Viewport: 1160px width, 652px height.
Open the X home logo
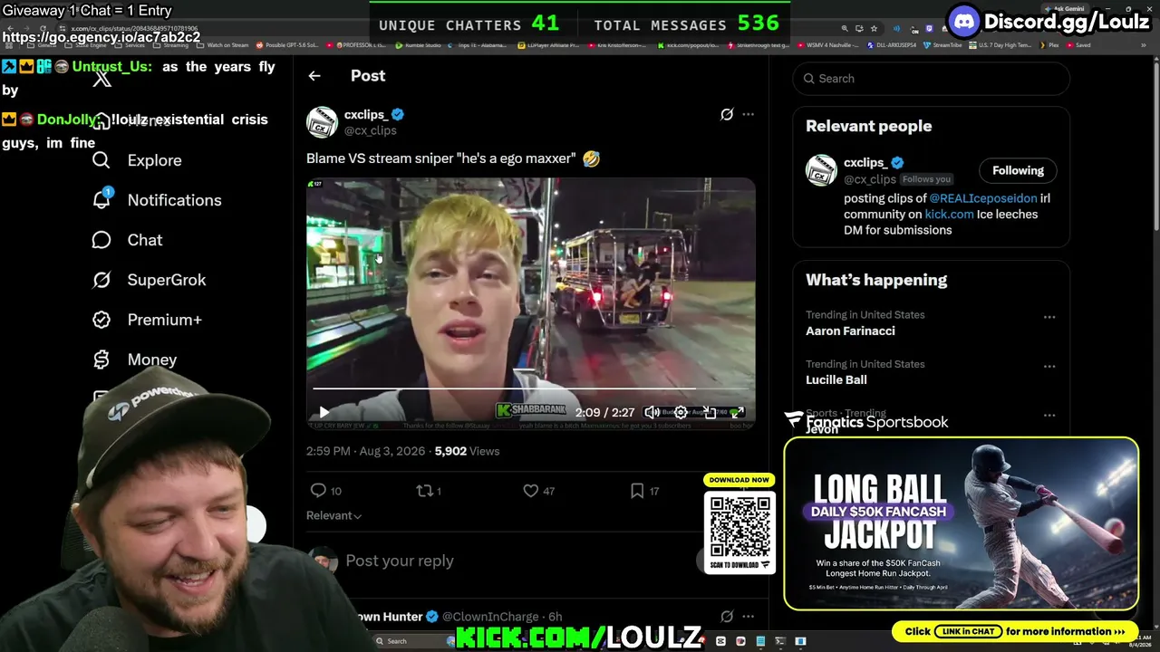(101, 78)
